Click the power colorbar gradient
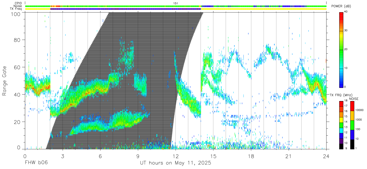The height and width of the screenshot is (169, 367). [341, 49]
